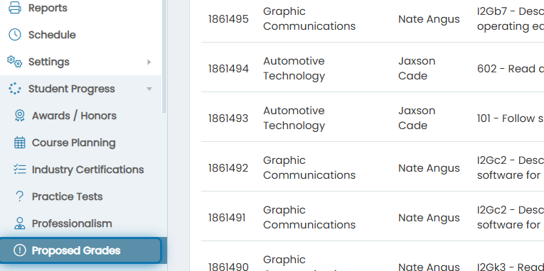544x271 pixels.
Task: Click Nate Angus in row 1861491
Action: click(x=429, y=218)
